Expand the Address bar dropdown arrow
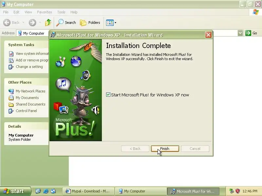Image resolution: width=262 pixels, height=196 pixels. (240, 33)
